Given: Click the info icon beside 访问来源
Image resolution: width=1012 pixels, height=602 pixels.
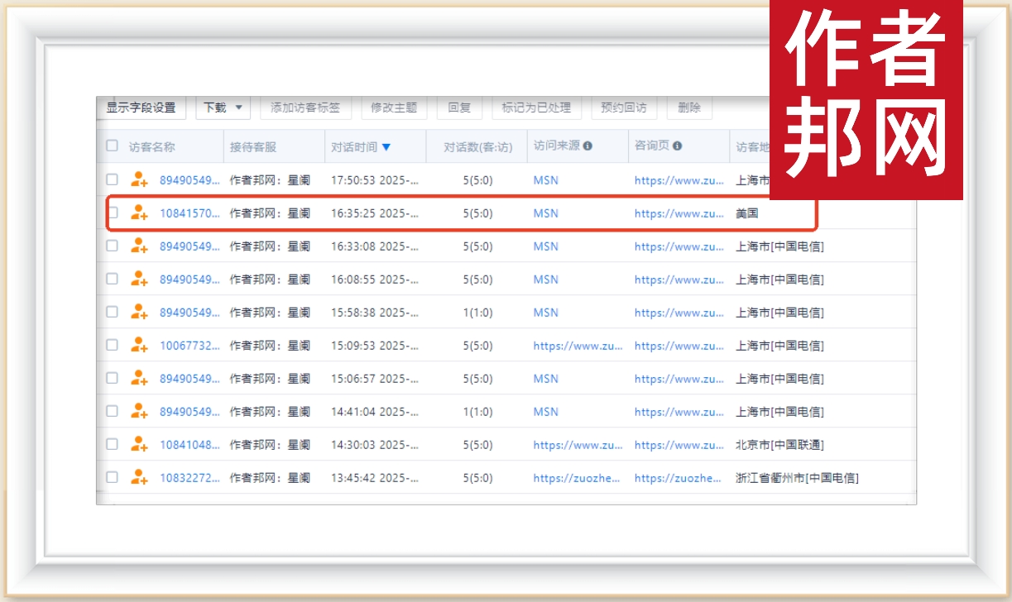Looking at the screenshot, I should (x=588, y=146).
